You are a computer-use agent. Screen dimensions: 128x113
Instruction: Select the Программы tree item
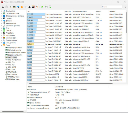pos(10,35)
